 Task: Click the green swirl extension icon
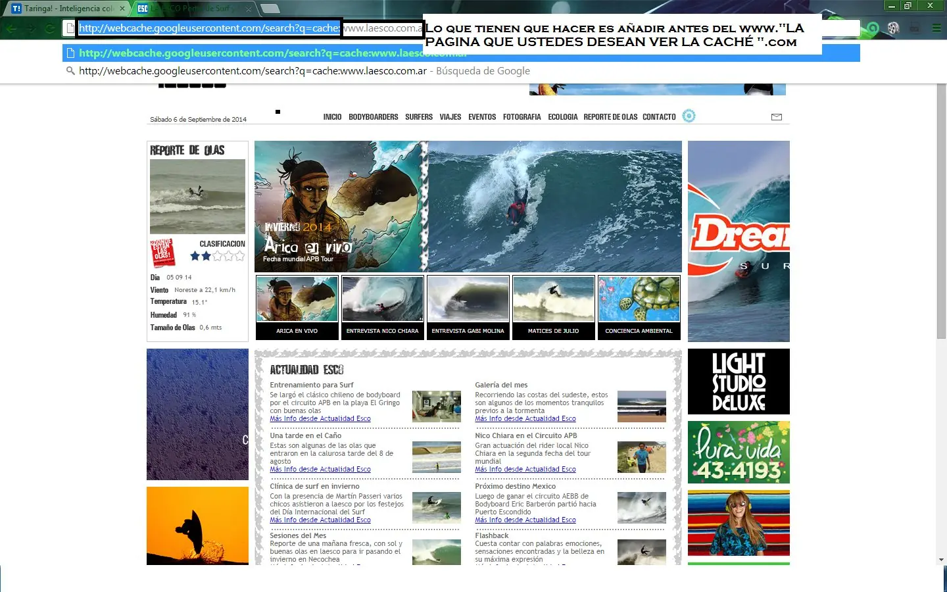(x=873, y=28)
